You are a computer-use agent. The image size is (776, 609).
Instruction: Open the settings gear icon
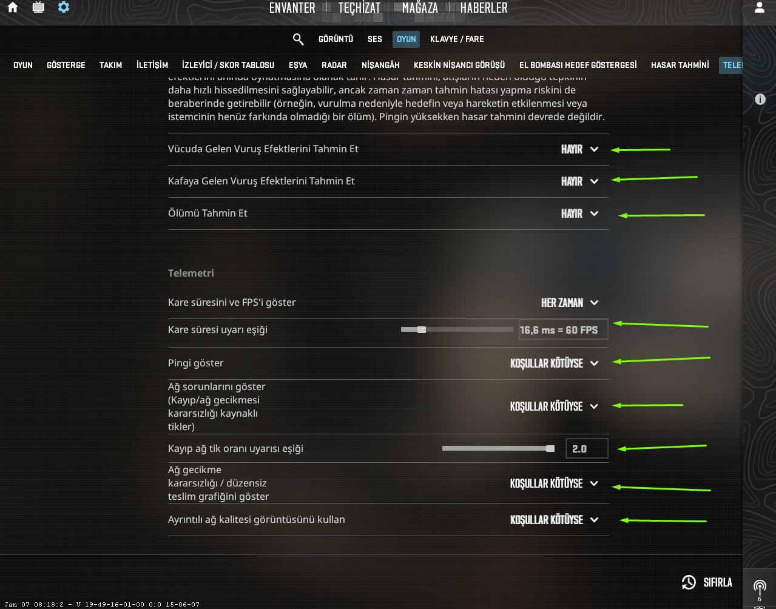tap(63, 8)
